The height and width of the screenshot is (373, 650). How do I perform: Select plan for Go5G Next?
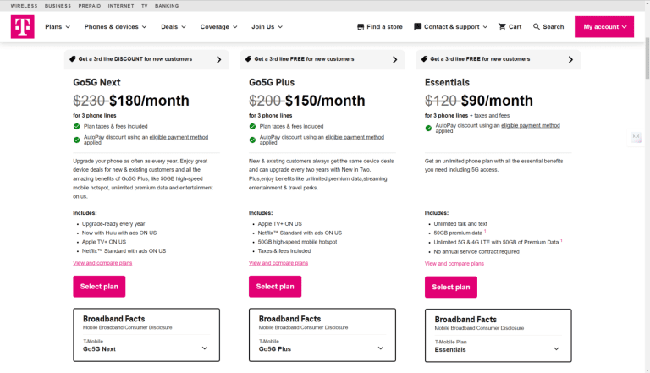pyautogui.click(x=99, y=287)
